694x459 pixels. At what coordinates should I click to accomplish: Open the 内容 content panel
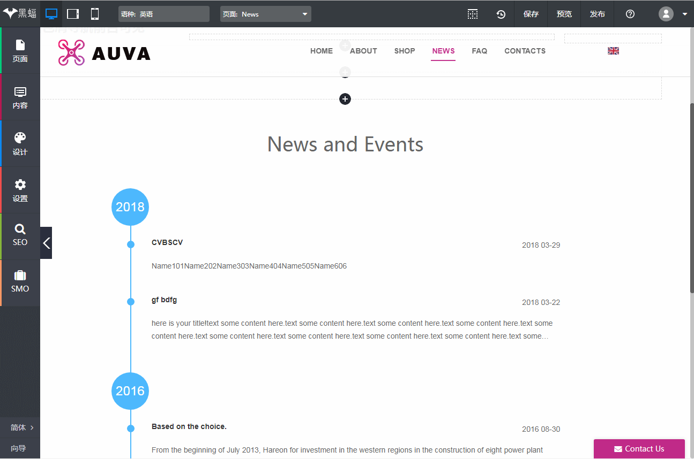coord(20,97)
